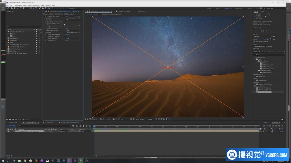Open the Mark Segments dropdown
291x163 pixels.
click(72, 38)
